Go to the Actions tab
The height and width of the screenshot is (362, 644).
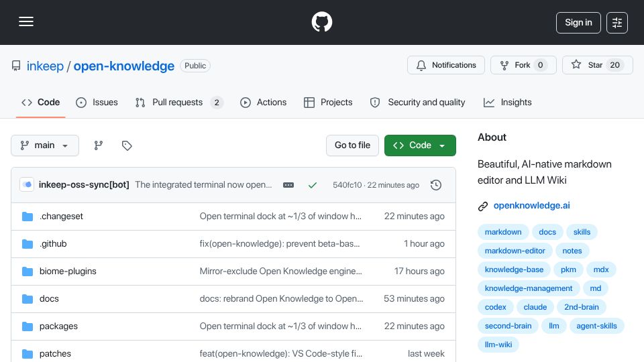(x=263, y=102)
